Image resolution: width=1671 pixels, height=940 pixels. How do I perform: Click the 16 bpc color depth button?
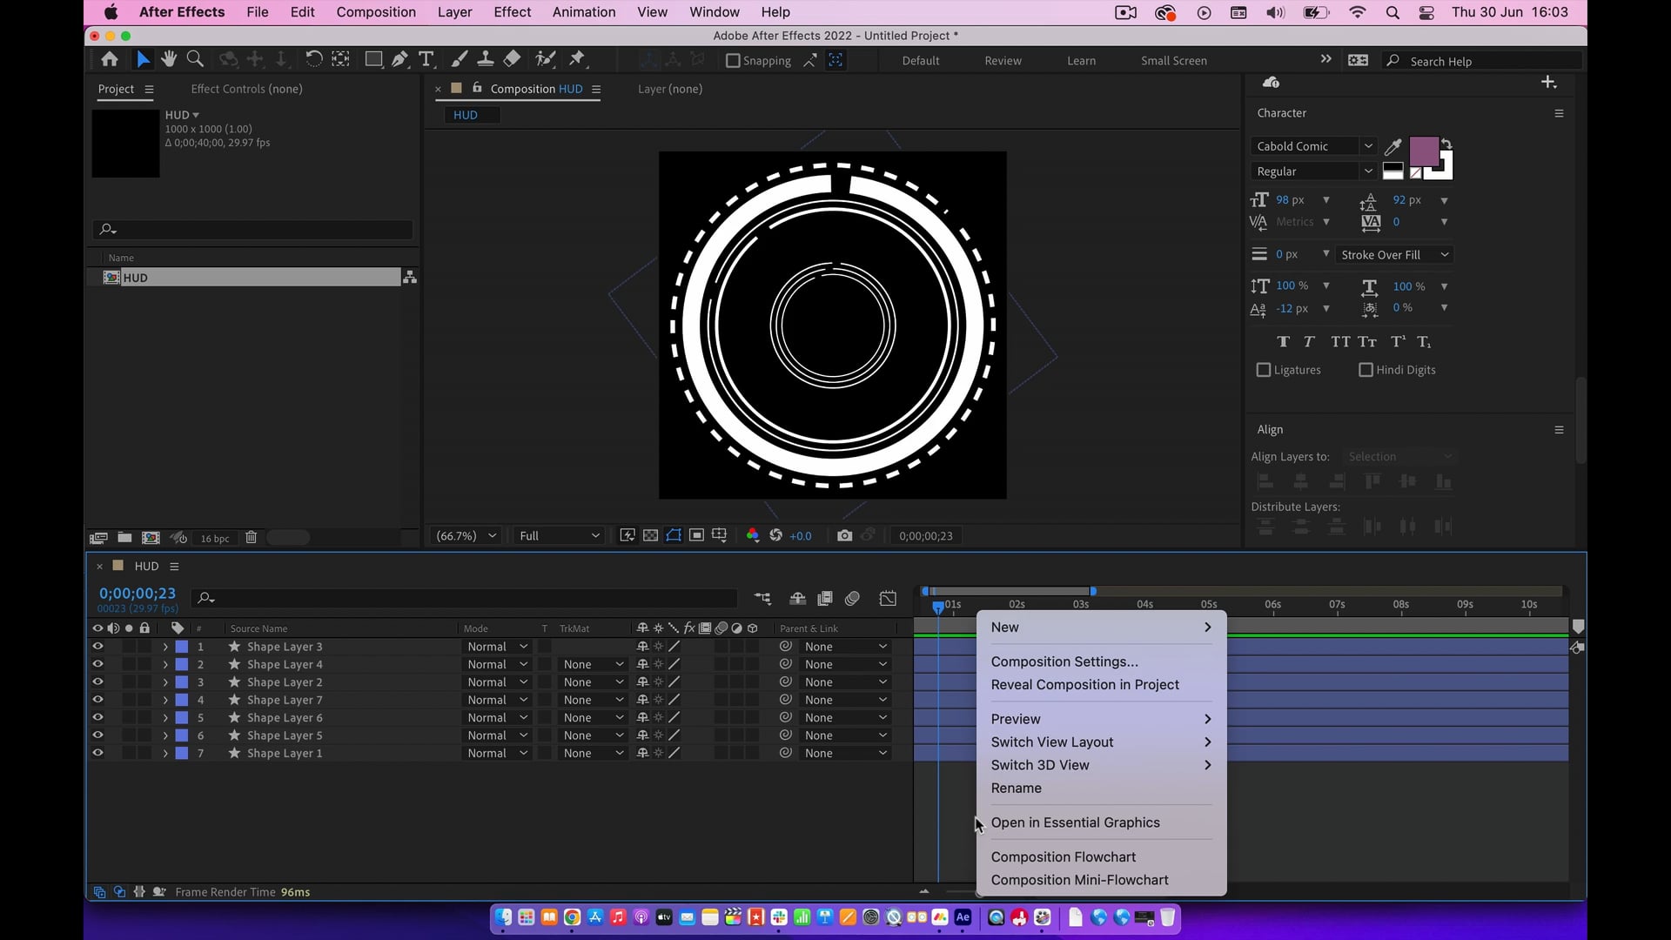tap(215, 539)
